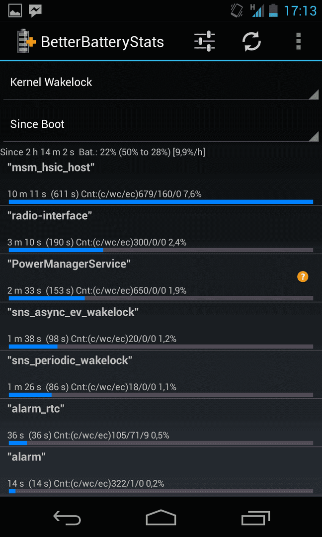Select the "sns_async_ev_wakelock" list item

click(161, 326)
